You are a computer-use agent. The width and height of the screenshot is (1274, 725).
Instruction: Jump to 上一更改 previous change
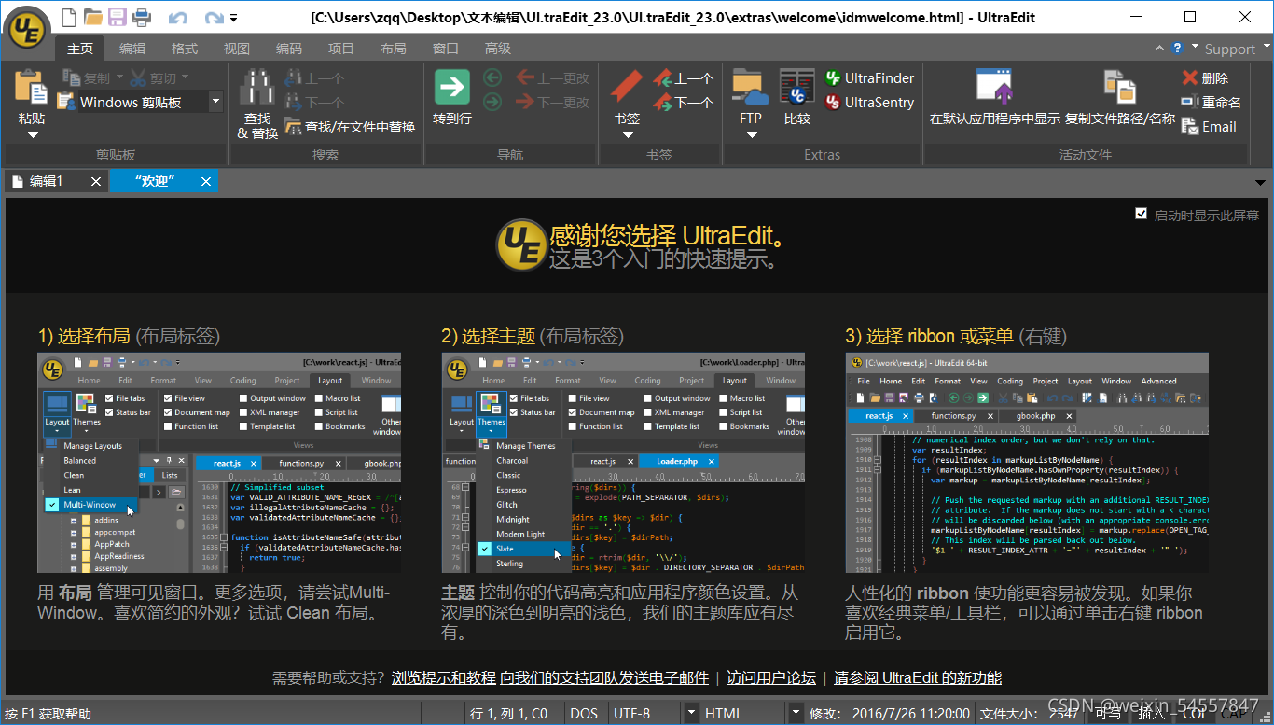click(x=552, y=78)
